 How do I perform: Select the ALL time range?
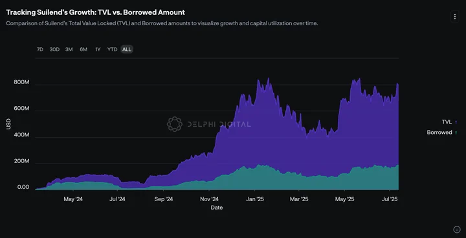pyautogui.click(x=127, y=49)
